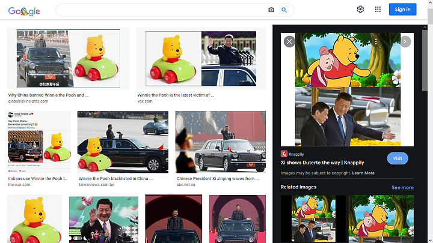
Task: Open the Google apps grid
Action: pyautogui.click(x=378, y=10)
